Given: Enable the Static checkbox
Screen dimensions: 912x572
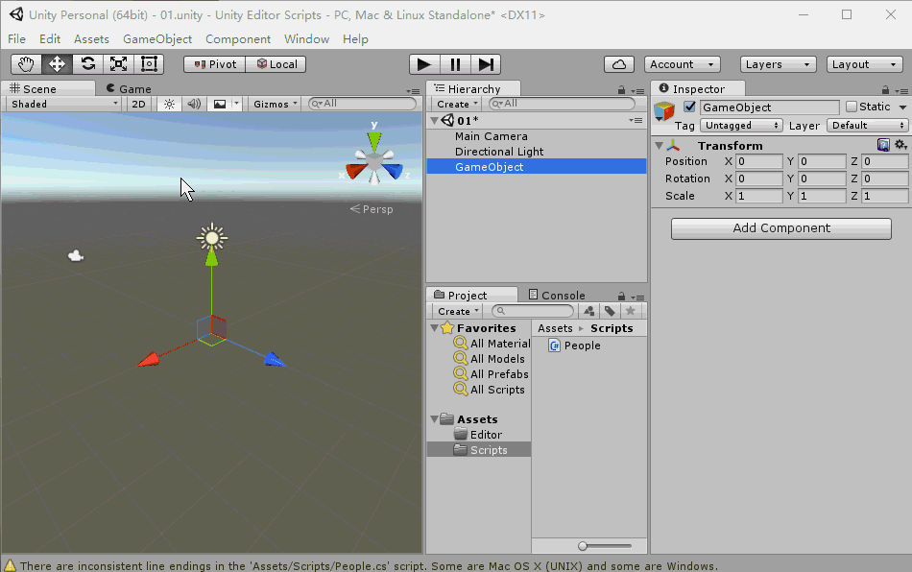Looking at the screenshot, I should [851, 107].
